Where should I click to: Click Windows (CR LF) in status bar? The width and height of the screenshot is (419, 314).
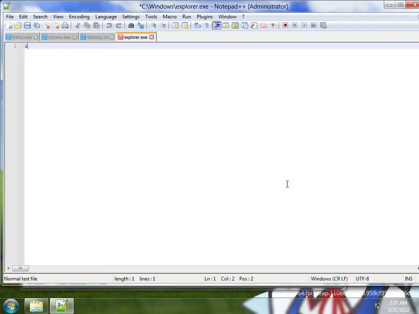pos(329,279)
